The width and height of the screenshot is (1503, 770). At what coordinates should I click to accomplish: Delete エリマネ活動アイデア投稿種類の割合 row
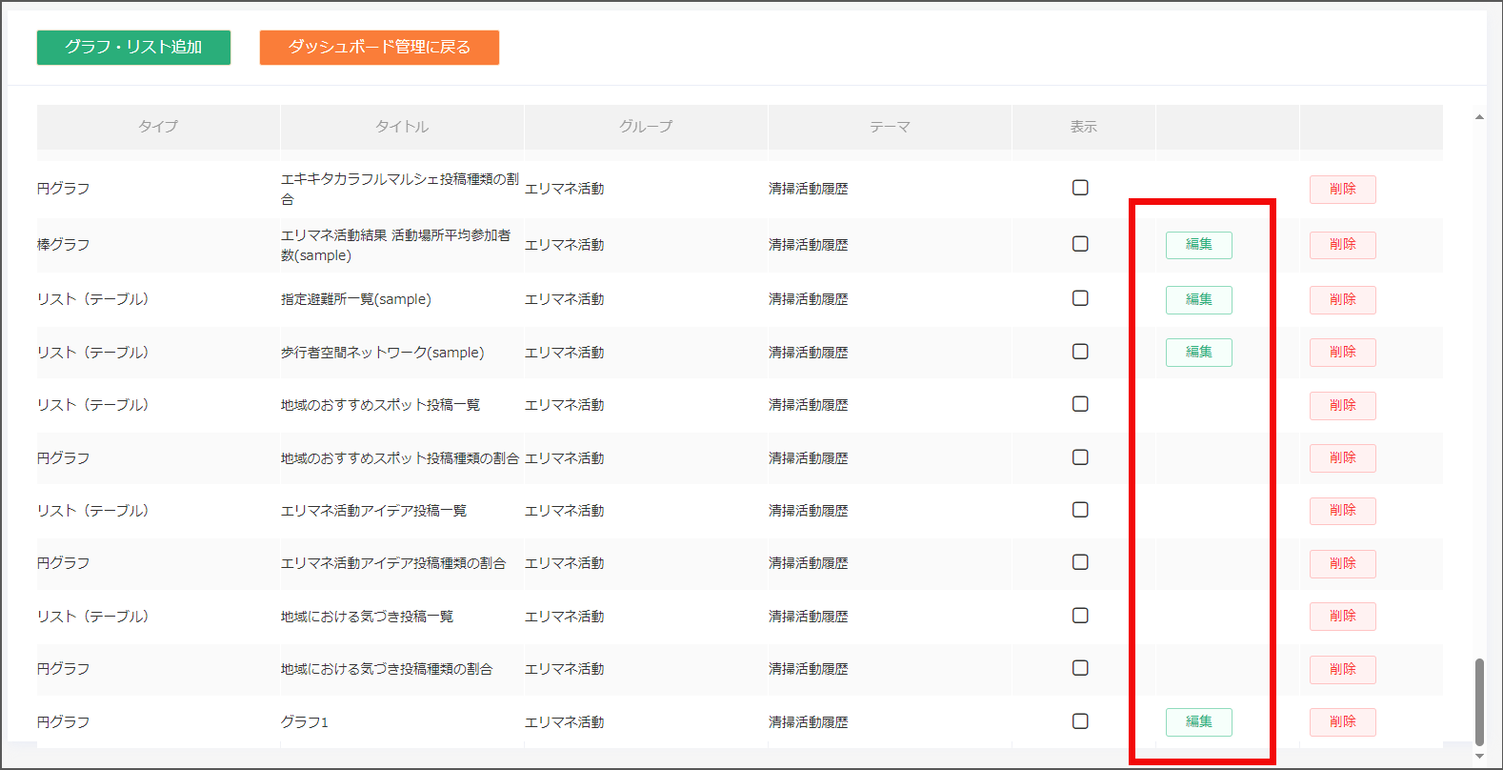[1343, 563]
